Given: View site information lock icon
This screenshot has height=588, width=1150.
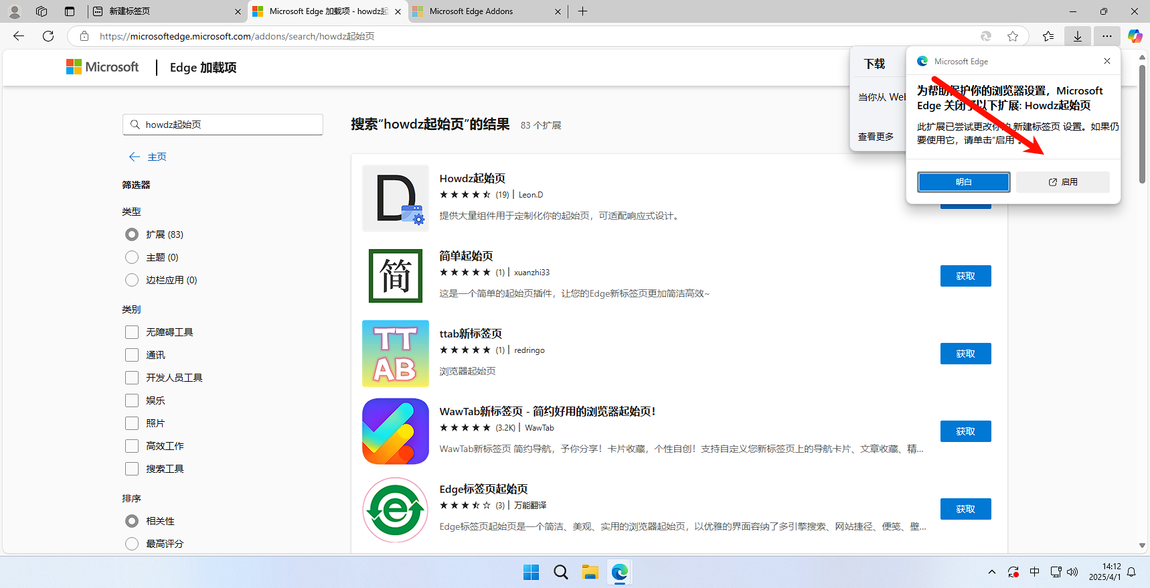Looking at the screenshot, I should 84,36.
